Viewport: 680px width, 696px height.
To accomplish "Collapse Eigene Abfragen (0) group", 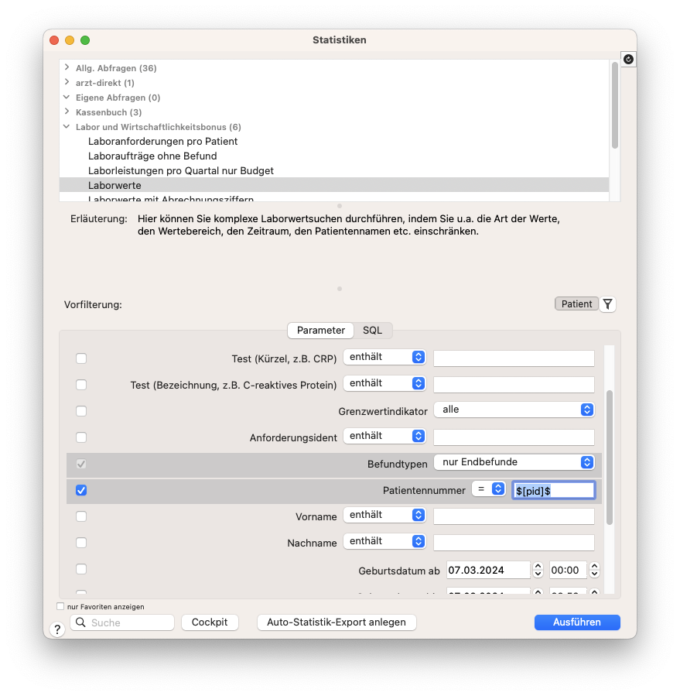I will coord(67,97).
